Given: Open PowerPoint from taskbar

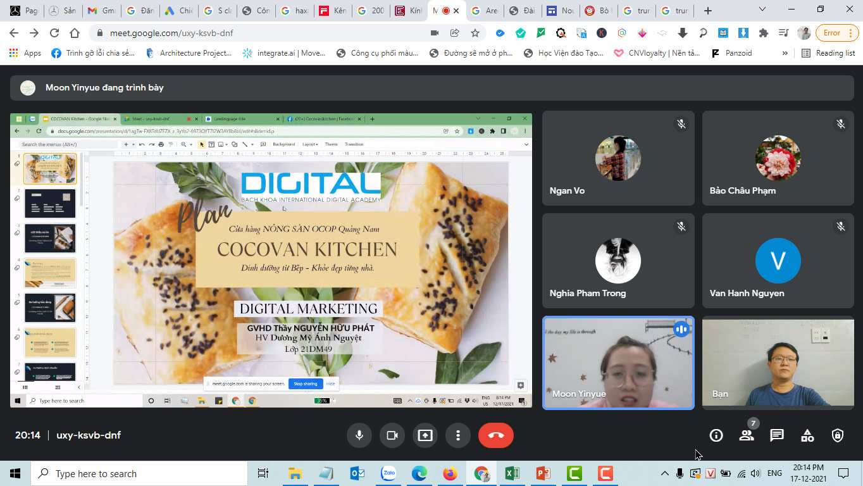Looking at the screenshot, I should click(543, 473).
